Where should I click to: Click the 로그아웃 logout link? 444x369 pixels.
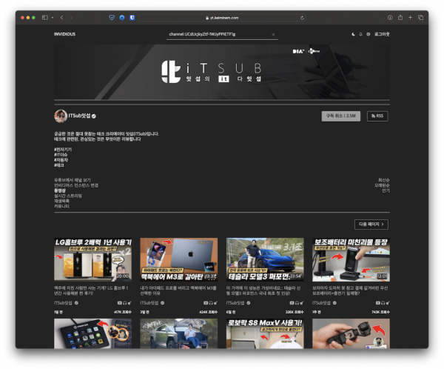(x=382, y=34)
